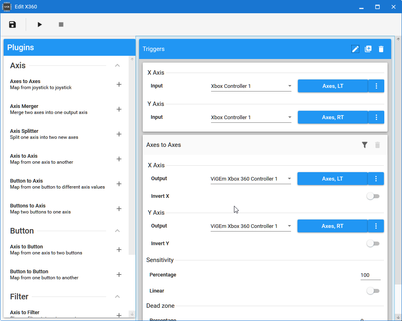
Task: Collapse the Button plugin category
Action: pos(117,231)
